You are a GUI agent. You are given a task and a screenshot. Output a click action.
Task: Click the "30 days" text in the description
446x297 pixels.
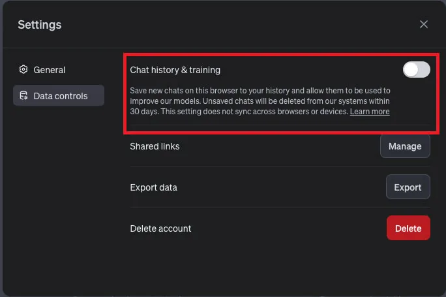tap(140, 112)
